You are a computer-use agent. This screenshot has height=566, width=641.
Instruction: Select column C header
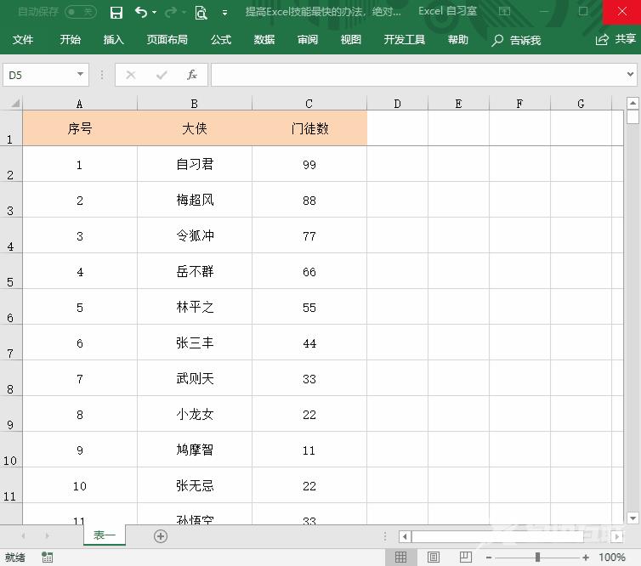coord(309,104)
